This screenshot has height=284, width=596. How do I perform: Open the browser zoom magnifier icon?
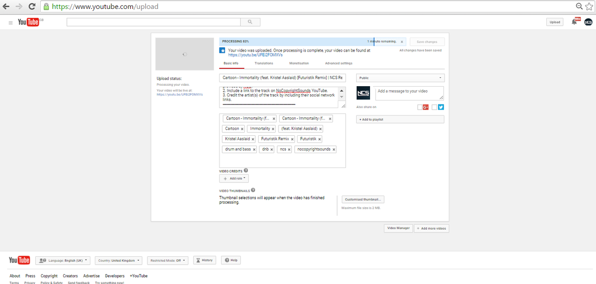579,6
